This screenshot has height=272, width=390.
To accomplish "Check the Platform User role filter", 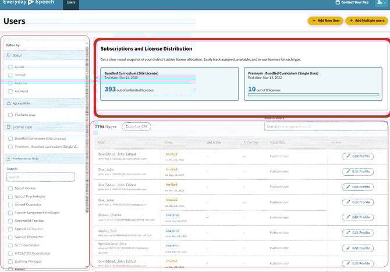I will 10,115.
